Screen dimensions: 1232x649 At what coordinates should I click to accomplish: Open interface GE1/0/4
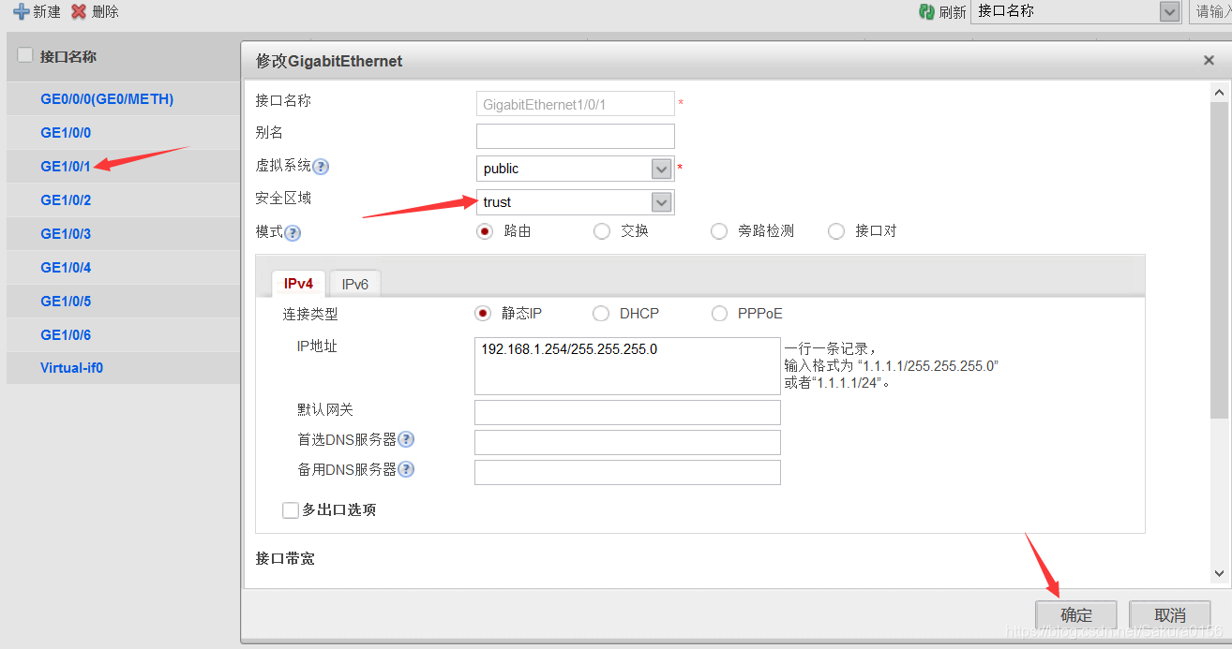(66, 267)
